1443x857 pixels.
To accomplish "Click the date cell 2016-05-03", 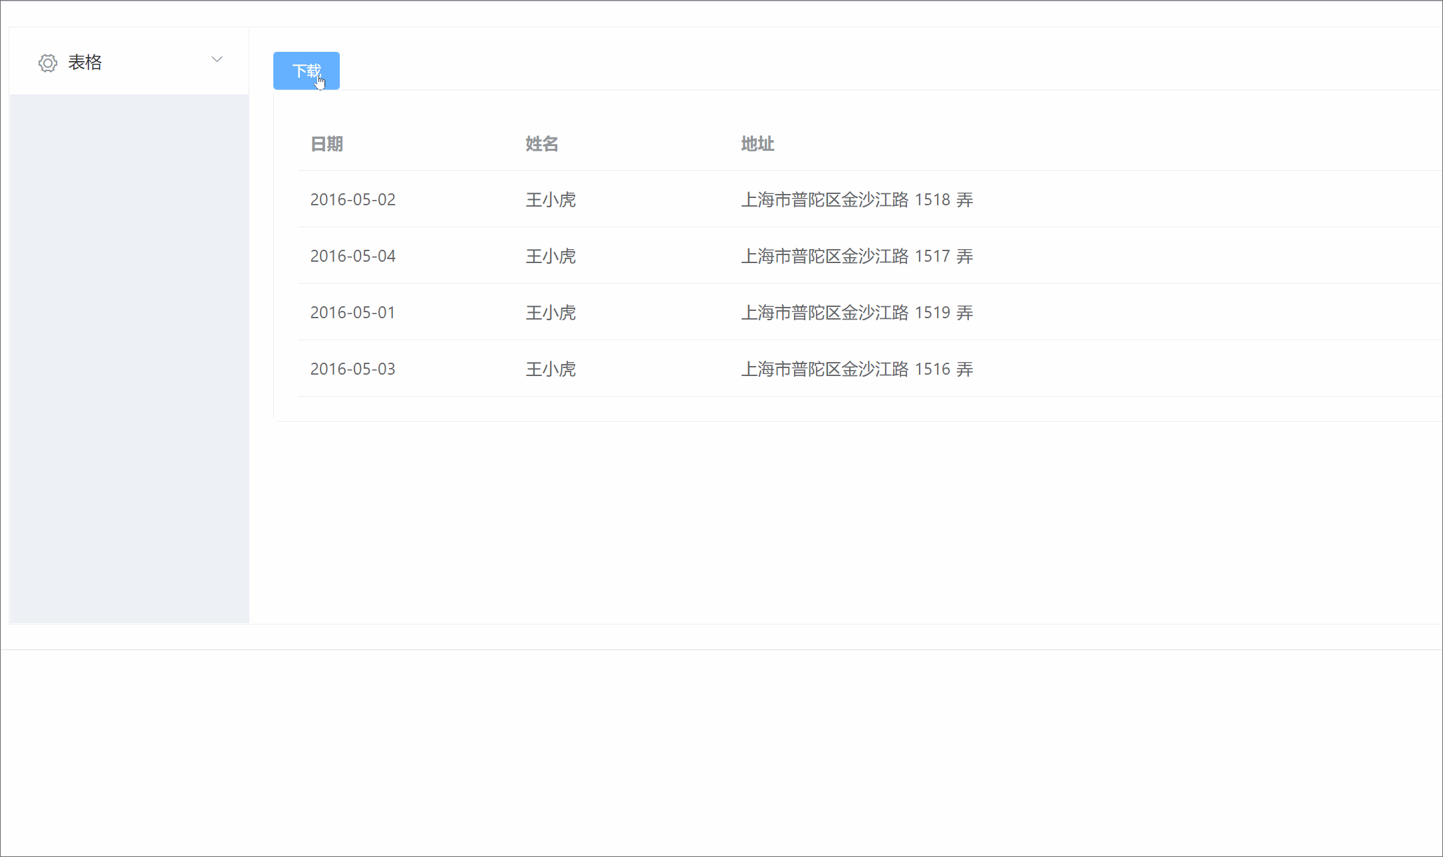I will 353,369.
